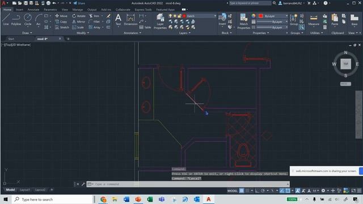Viewport: 363px width, 204px height.
Task: Click the Insert block tool
Action: [222, 19]
